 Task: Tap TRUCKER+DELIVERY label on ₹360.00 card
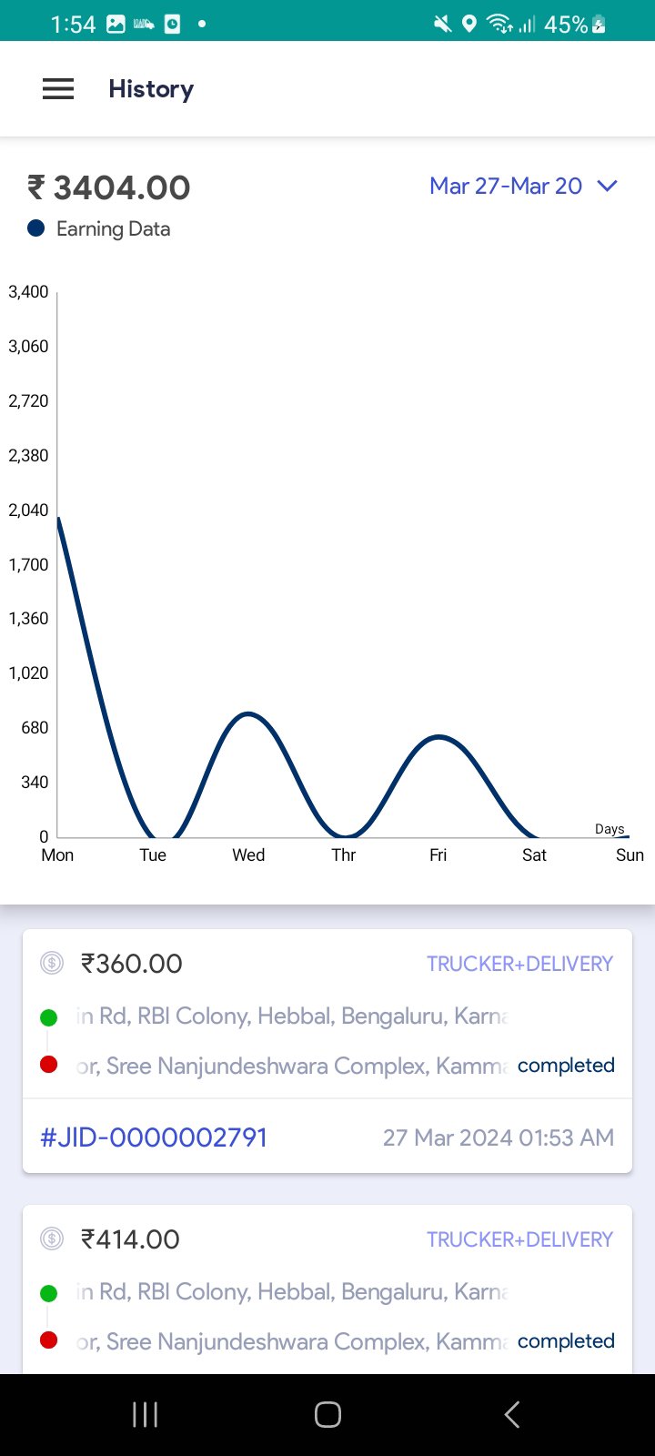point(520,964)
